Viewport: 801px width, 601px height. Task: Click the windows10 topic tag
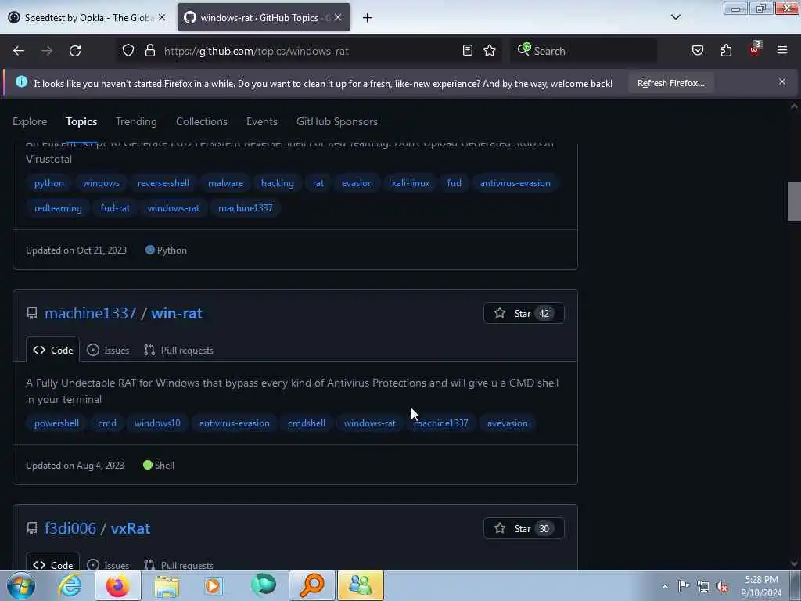coord(157,423)
